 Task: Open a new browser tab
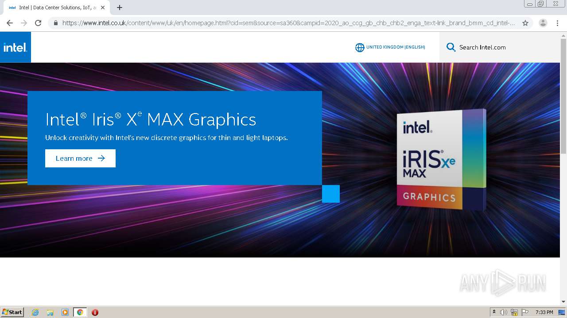point(120,8)
